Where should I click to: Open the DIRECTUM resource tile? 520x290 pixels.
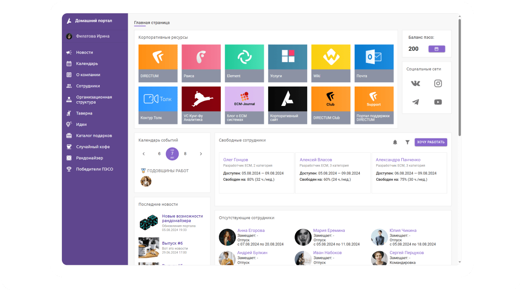158,63
